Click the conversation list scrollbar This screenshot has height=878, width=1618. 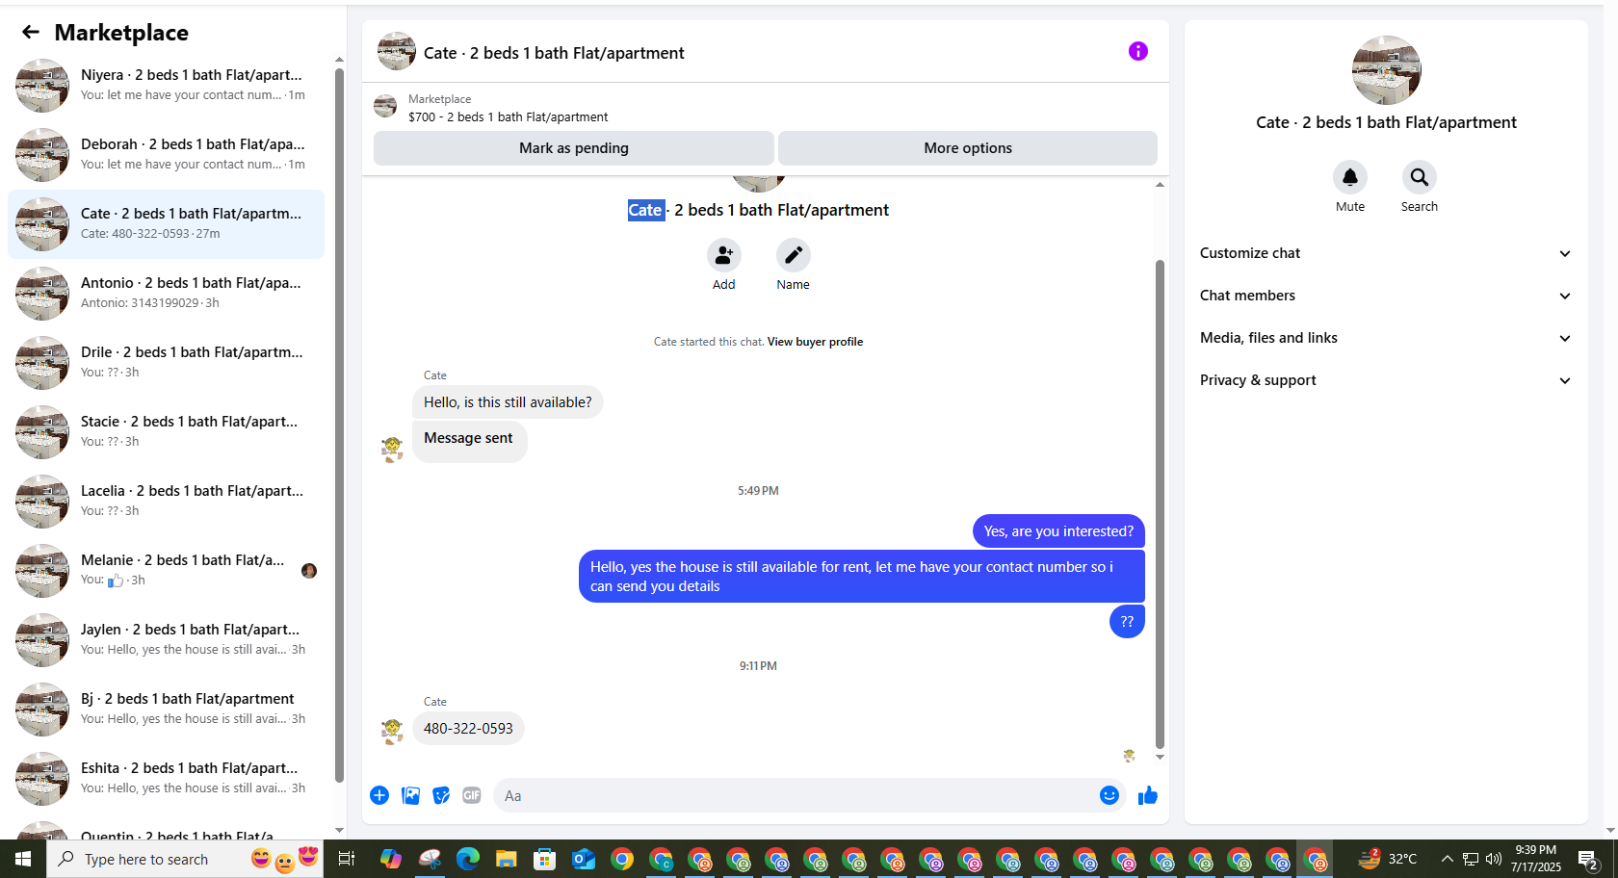[x=339, y=424]
